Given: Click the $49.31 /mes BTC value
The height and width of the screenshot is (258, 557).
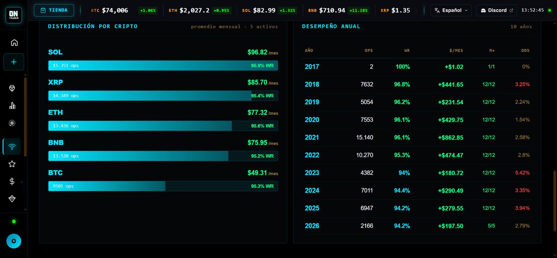Looking at the screenshot, I should coord(263,173).
